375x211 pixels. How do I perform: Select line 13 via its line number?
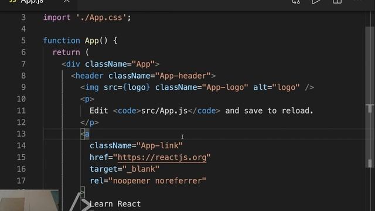click(21, 134)
